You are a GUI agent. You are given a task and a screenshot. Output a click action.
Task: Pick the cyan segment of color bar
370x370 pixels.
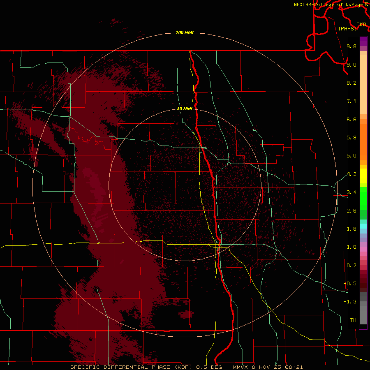(x=363, y=226)
